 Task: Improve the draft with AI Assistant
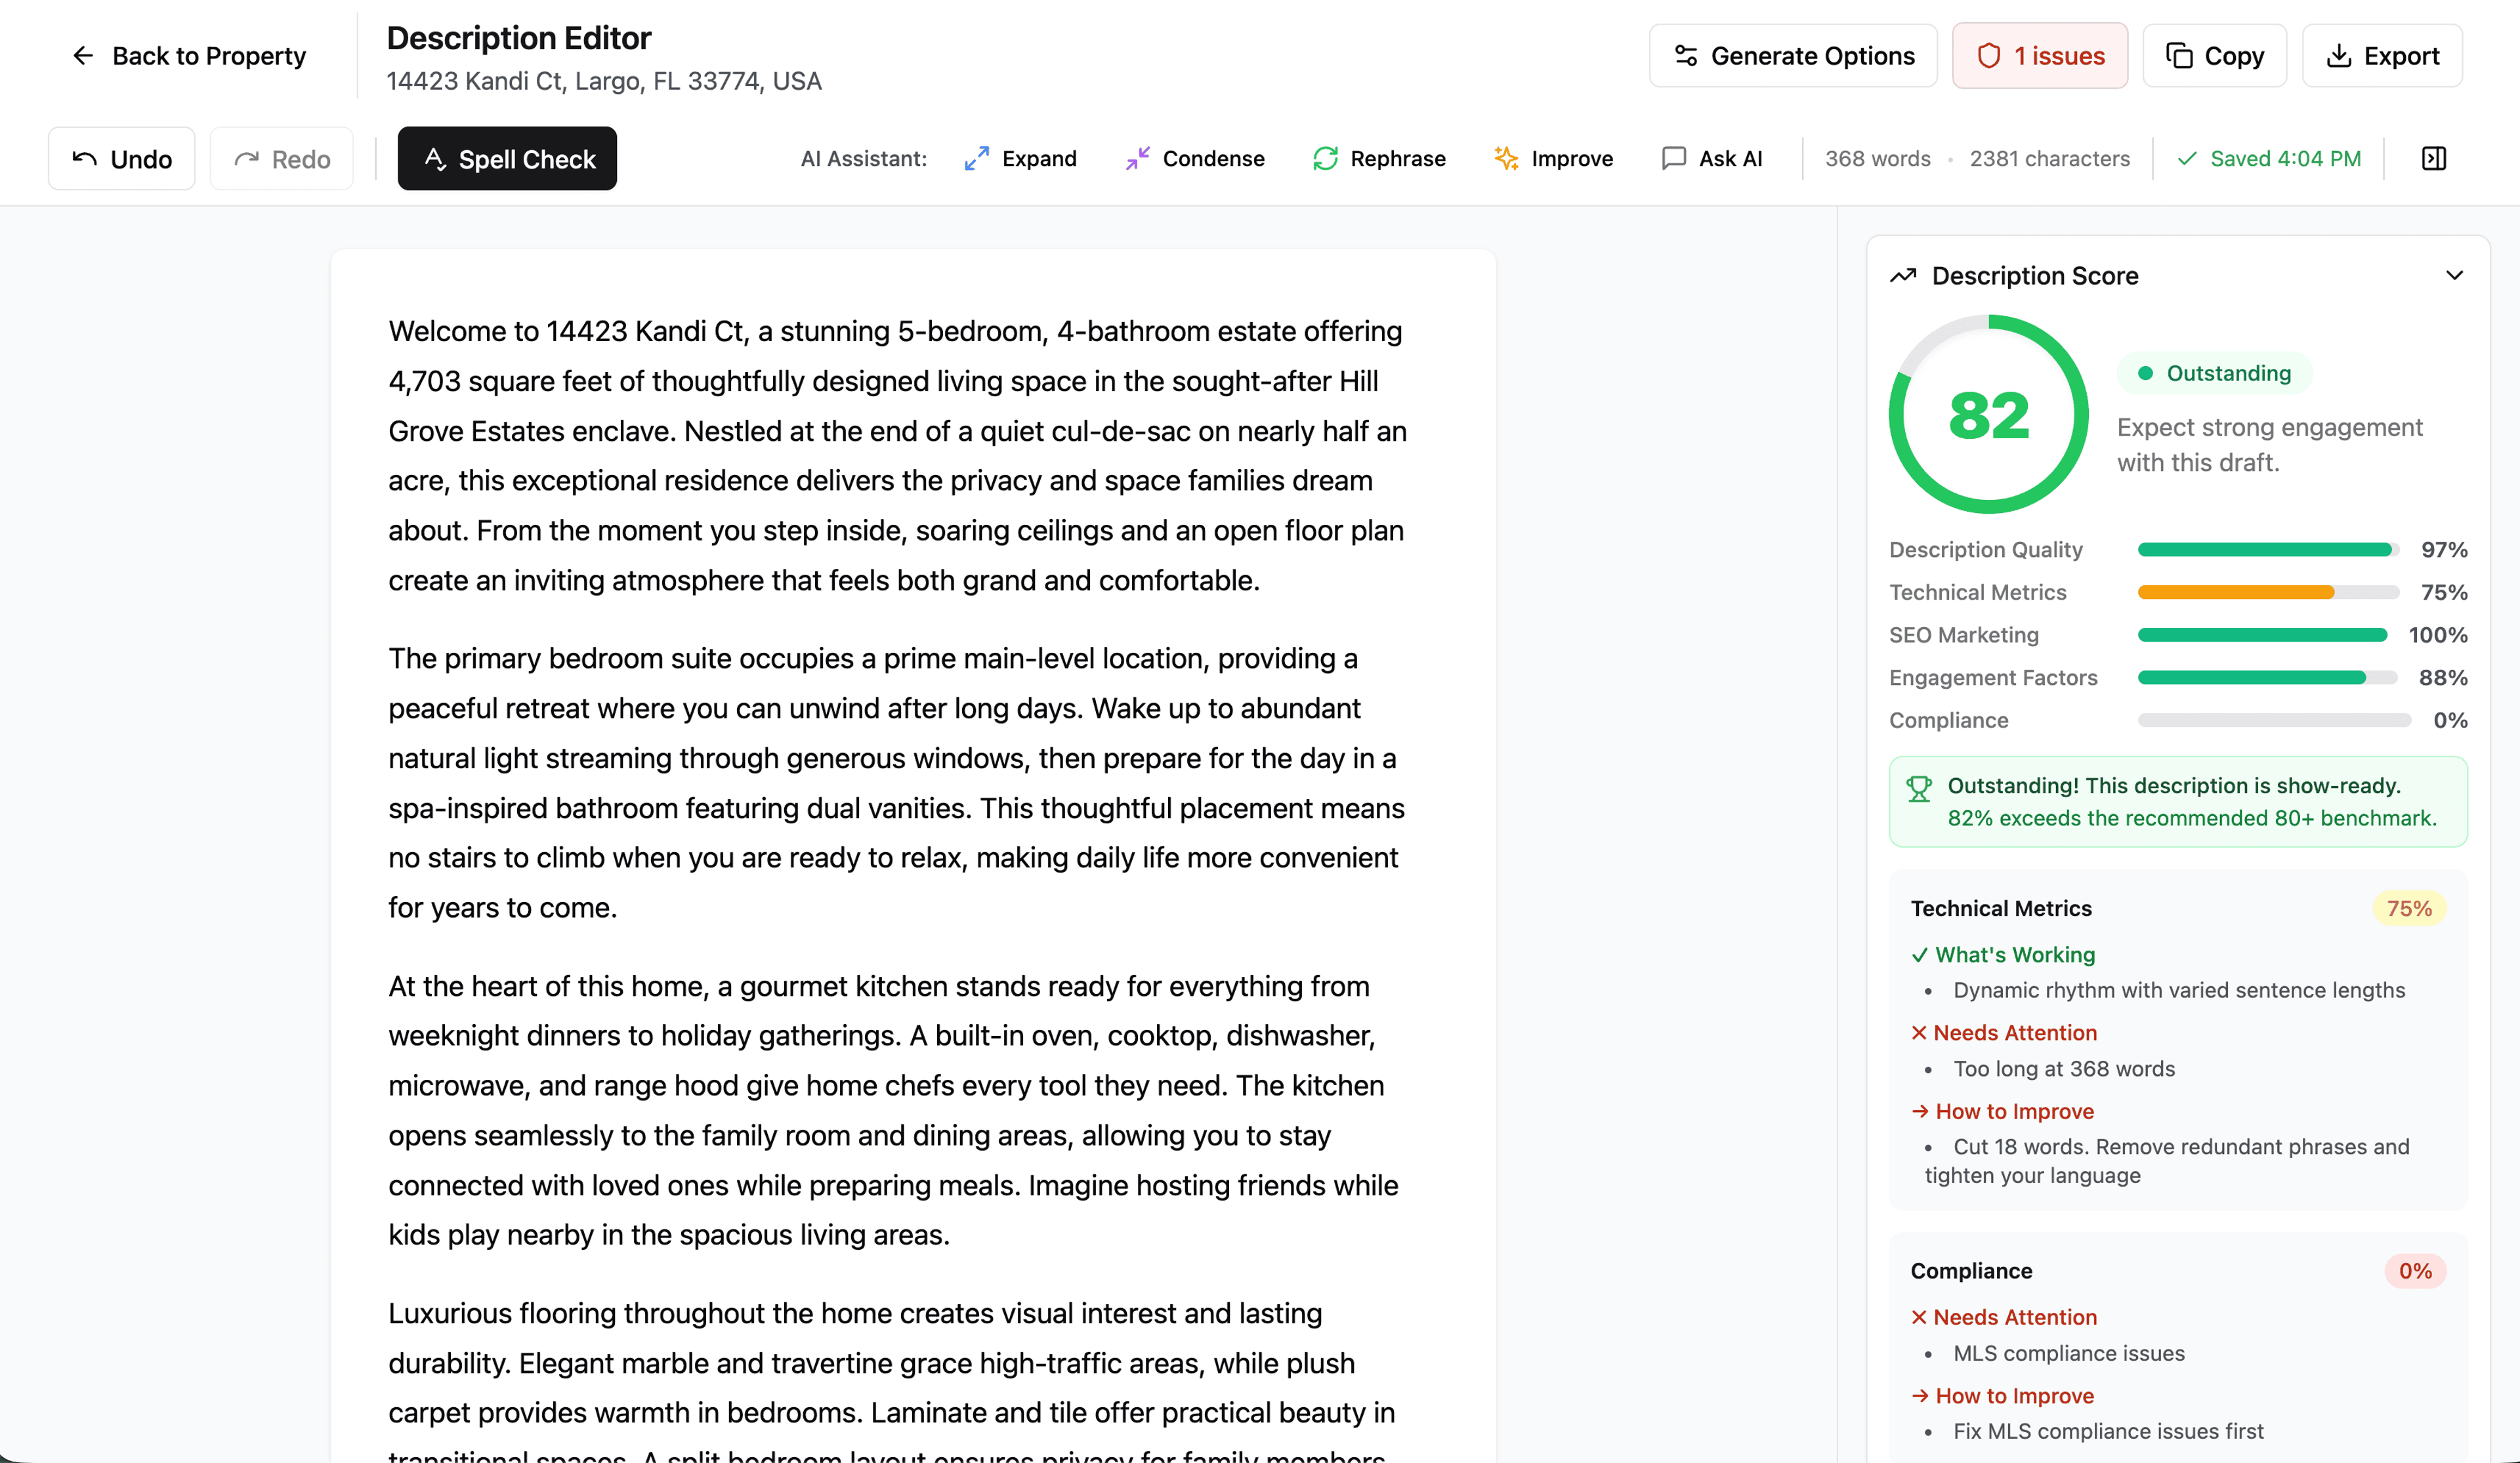1551,158
